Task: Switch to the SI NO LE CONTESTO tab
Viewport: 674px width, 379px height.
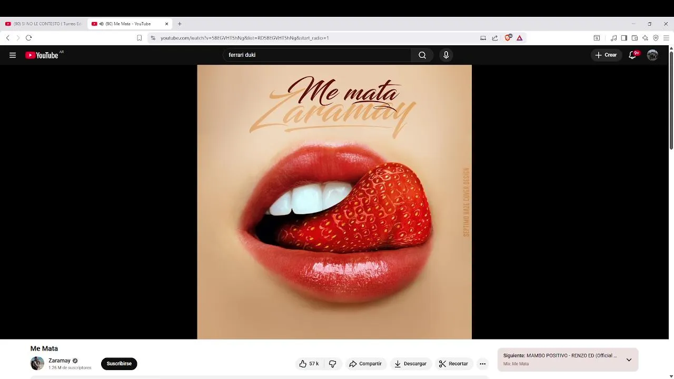Action: coord(44,24)
